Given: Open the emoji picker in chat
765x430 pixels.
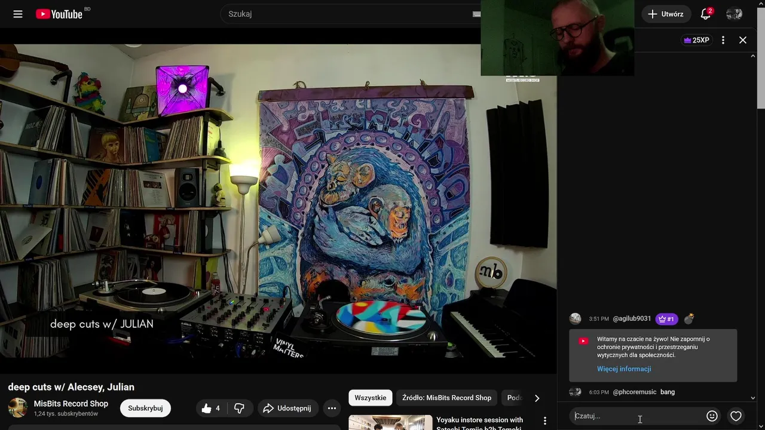Looking at the screenshot, I should (x=712, y=416).
